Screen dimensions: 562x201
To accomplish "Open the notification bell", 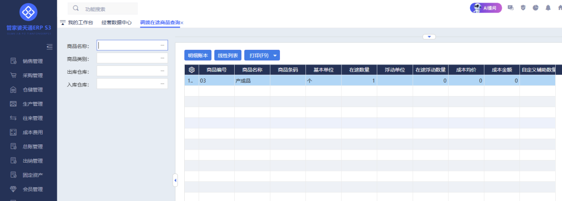I will point(548,8).
